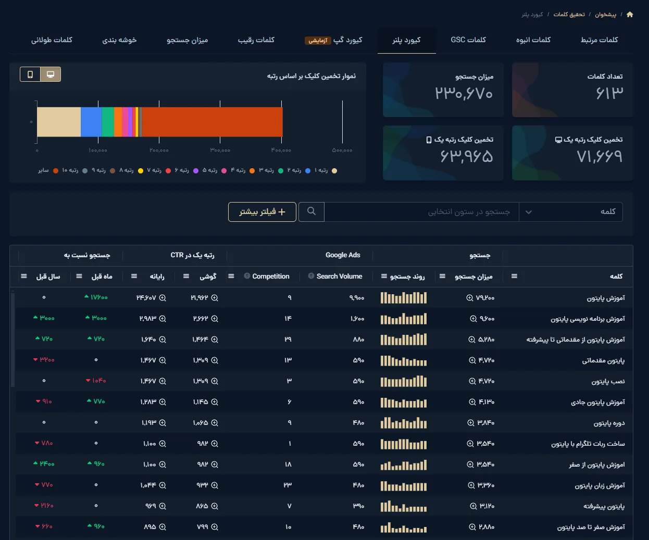Click the beige رتبه ۱ segment of the bar
Viewport: 649px width, 540px height.
click(x=59, y=122)
